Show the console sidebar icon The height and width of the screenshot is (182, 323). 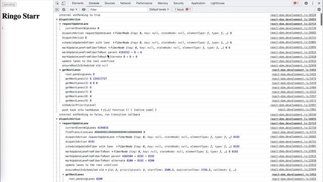tap(57, 10)
